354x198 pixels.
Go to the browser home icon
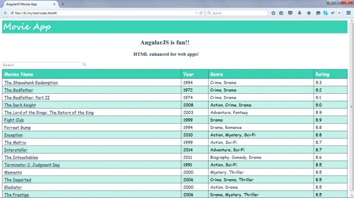tap(309, 13)
